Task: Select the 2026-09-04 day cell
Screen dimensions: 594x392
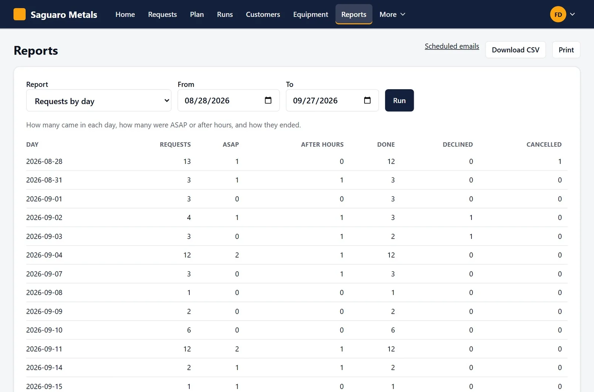Action: (x=44, y=255)
